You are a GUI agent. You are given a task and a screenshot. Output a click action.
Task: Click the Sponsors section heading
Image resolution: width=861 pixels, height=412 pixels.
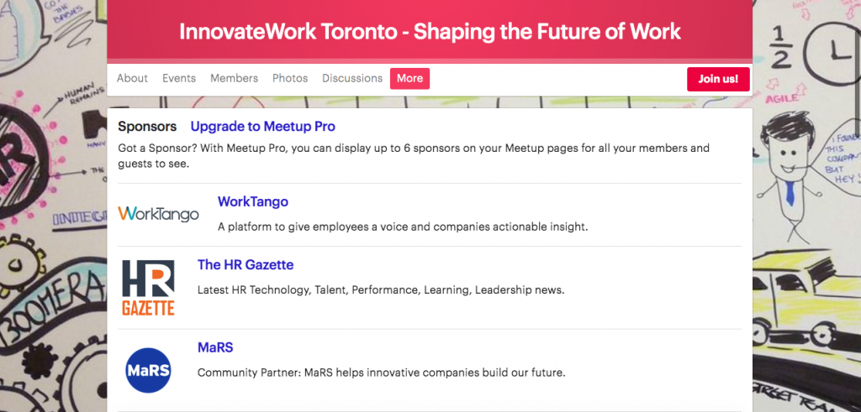147,127
